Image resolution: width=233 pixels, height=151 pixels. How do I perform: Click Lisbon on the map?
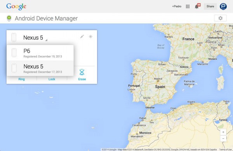tap(131, 89)
